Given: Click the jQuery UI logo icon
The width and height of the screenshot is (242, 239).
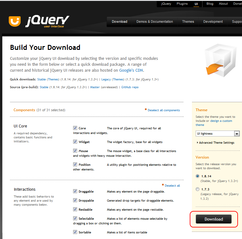Looking at the screenshot, I should [15, 21].
